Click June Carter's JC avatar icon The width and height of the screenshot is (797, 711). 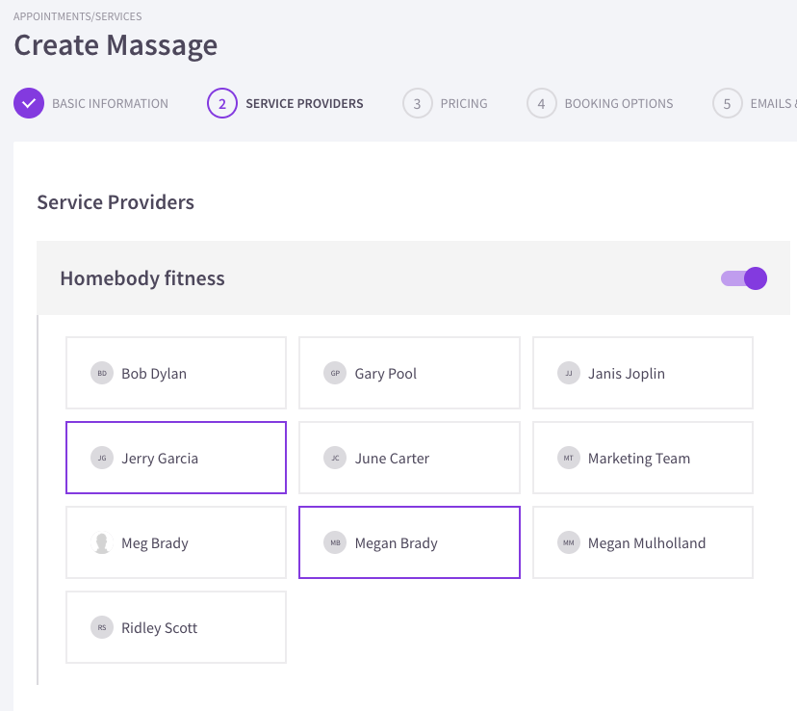335,458
